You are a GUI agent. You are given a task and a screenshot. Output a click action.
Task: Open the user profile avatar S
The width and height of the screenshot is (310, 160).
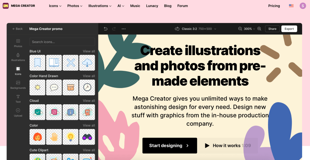click(x=303, y=6)
